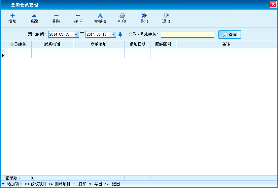
Task: Click the 删除 (Delete) minus icon
Action: pyautogui.click(x=56, y=16)
